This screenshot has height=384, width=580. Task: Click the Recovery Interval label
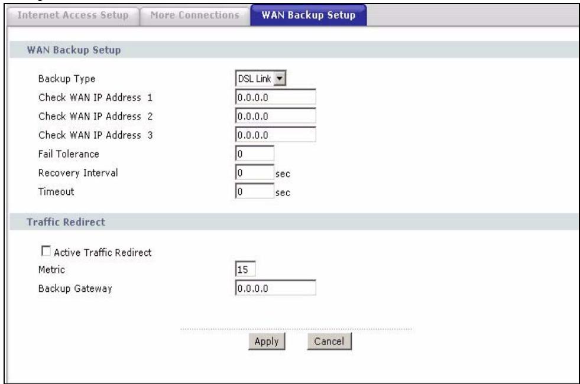point(78,173)
